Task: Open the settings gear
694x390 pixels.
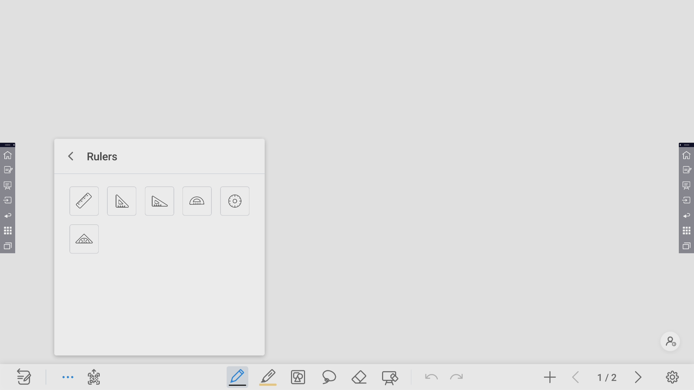Action: pyautogui.click(x=672, y=377)
